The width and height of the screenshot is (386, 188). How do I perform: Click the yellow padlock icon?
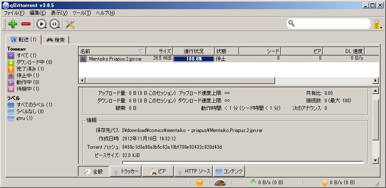(377, 24)
